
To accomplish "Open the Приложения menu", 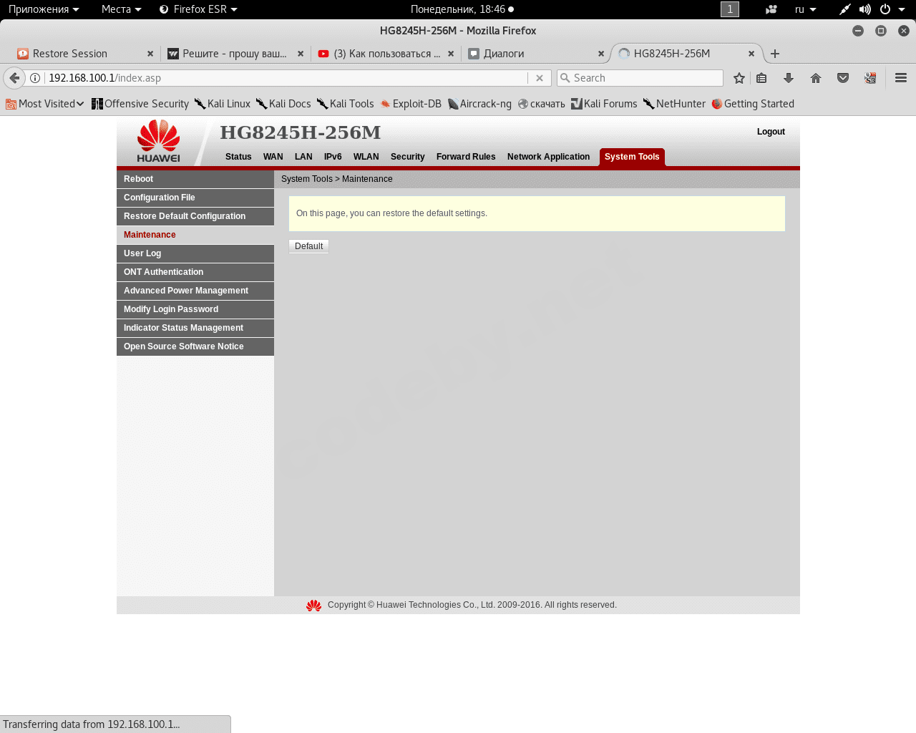I will coord(44,9).
